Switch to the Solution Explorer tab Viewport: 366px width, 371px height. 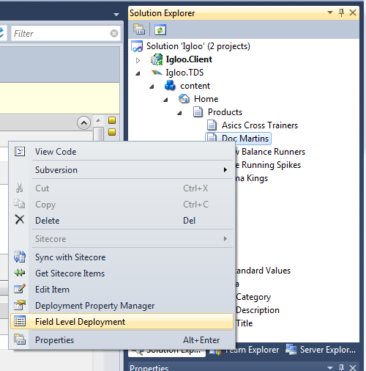click(x=167, y=353)
